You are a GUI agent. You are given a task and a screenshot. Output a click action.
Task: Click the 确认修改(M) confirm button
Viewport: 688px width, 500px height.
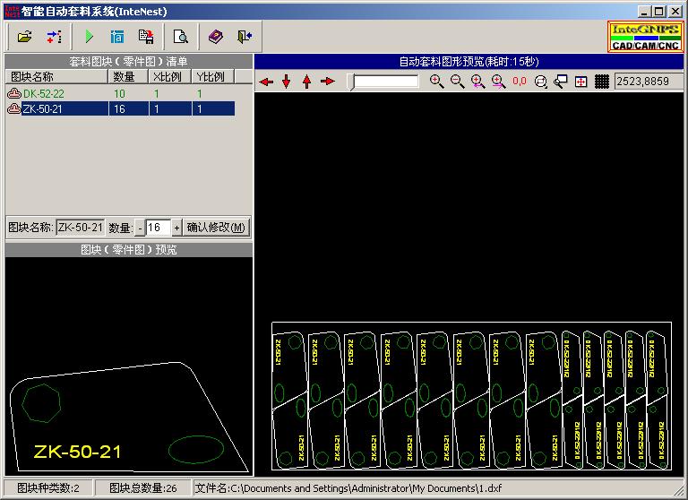click(216, 228)
